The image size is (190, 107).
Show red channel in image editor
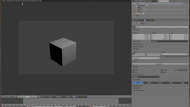(82, 97)
